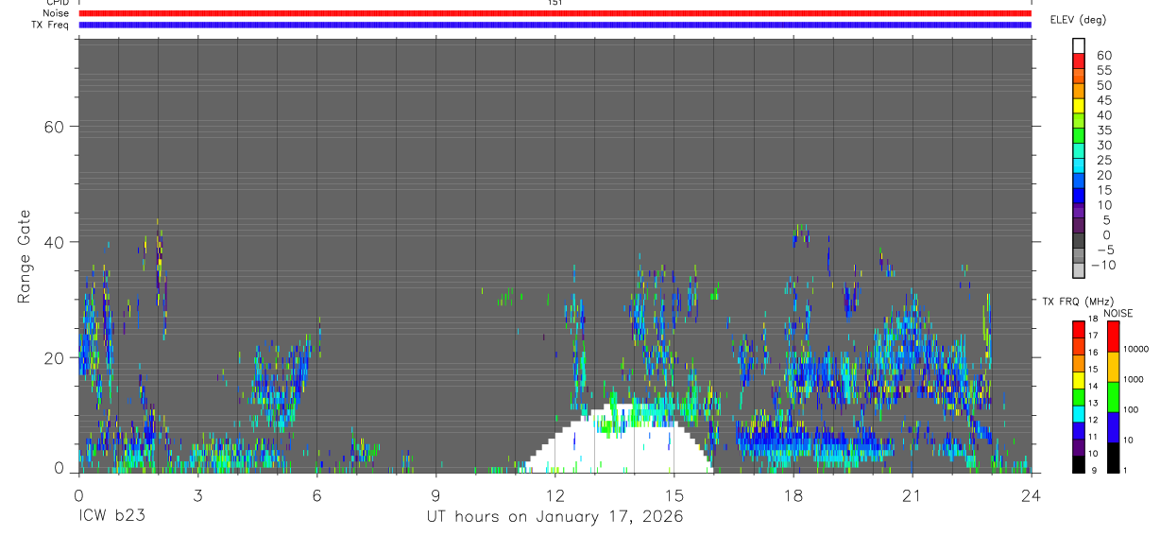Click the '15' UT hour tick label
Viewport: 1160px width, 536px height.
coord(674,494)
